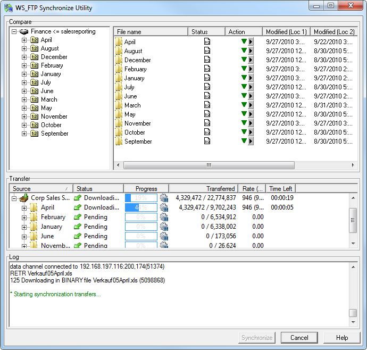Click the horizontal scrollbar under the file list

point(208,165)
